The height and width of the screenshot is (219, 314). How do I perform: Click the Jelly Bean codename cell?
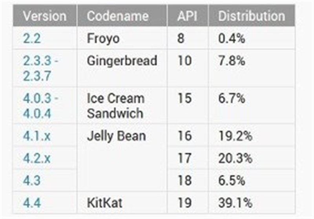(116, 136)
